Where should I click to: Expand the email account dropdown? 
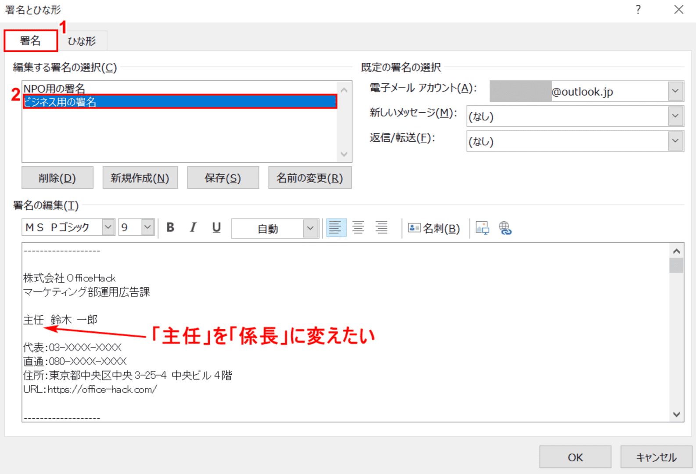pos(675,91)
